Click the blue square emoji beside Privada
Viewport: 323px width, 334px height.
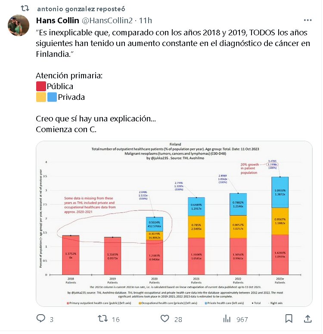(x=52, y=97)
